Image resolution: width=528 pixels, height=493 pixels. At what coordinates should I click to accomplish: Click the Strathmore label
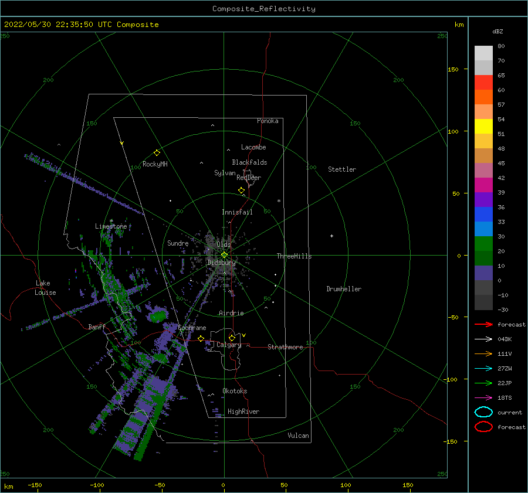pyautogui.click(x=285, y=347)
